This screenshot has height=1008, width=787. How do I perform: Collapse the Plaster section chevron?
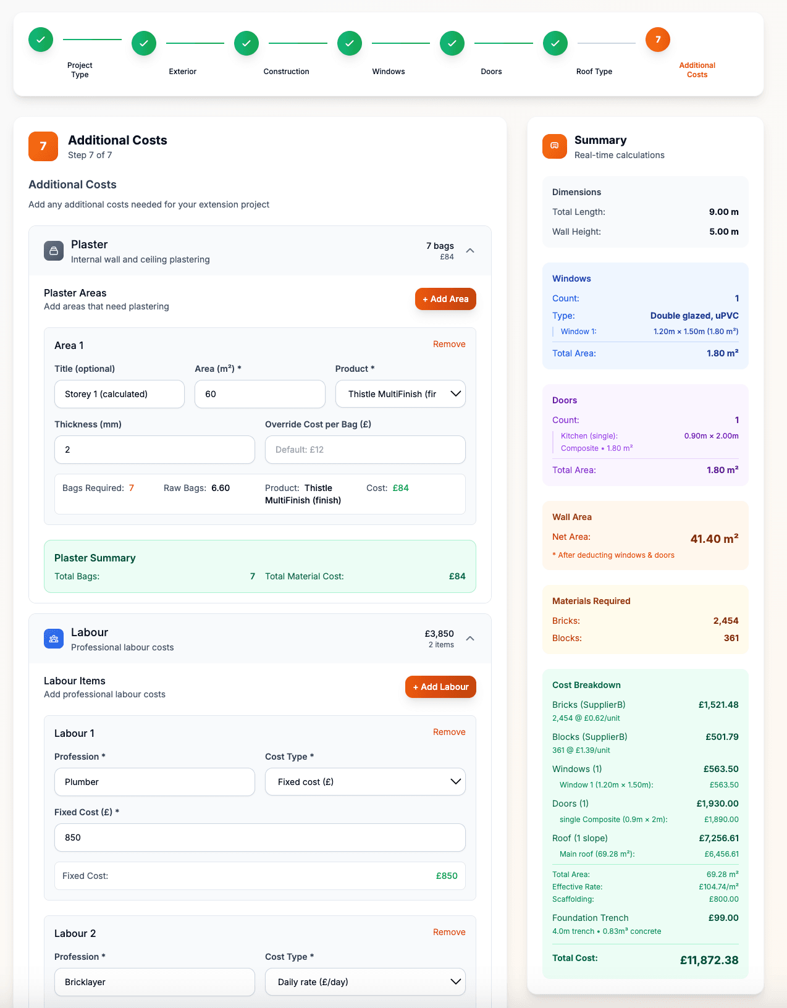[470, 251]
